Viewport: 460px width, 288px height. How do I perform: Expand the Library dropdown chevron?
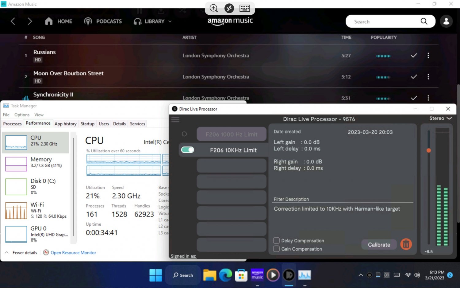coord(170,21)
